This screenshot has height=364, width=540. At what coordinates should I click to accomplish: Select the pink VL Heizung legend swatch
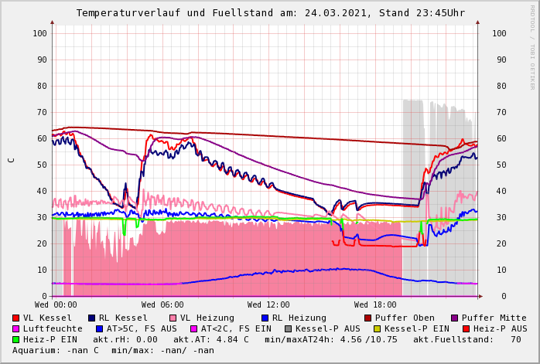pyautogui.click(x=172, y=318)
